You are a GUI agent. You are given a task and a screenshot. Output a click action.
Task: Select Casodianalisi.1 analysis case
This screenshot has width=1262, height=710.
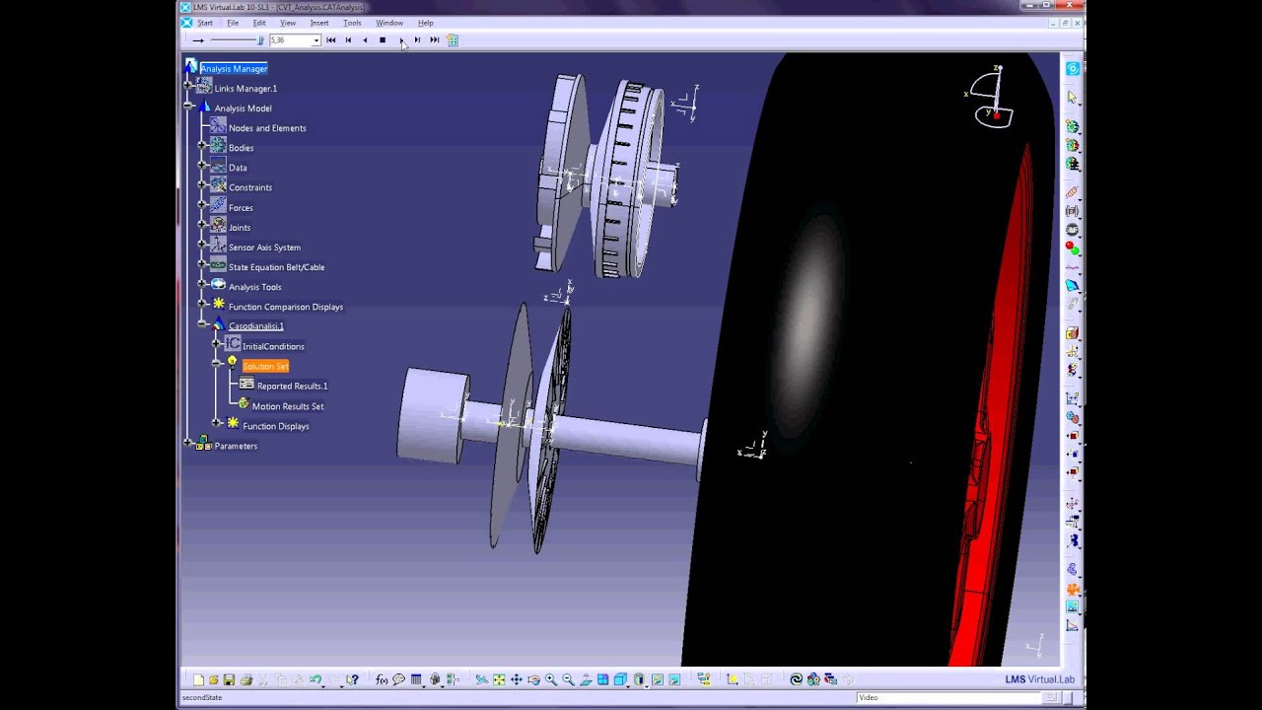256,326
